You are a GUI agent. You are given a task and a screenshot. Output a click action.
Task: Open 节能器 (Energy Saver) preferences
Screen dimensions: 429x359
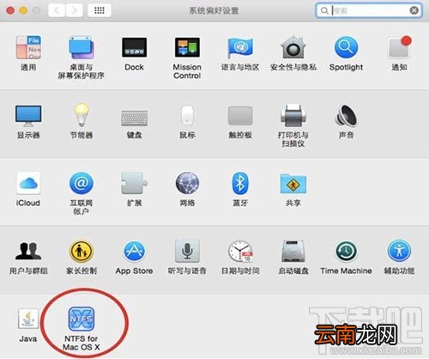[x=82, y=115]
